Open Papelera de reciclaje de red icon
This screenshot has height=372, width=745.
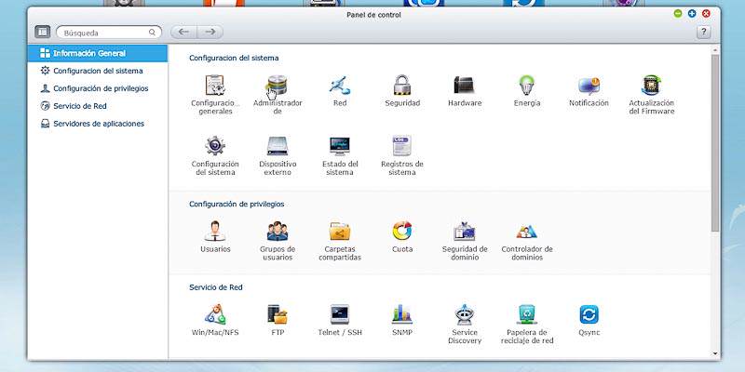(526, 314)
